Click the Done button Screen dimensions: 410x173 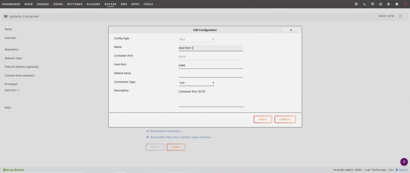coord(176,147)
